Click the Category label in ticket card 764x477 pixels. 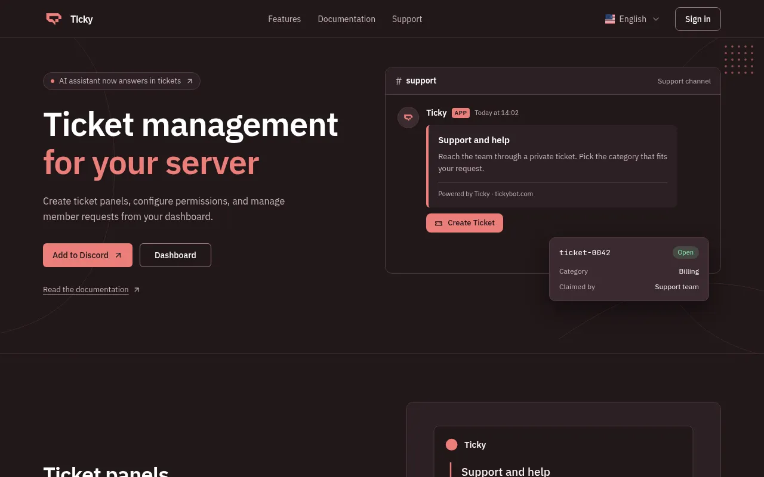[x=574, y=271]
